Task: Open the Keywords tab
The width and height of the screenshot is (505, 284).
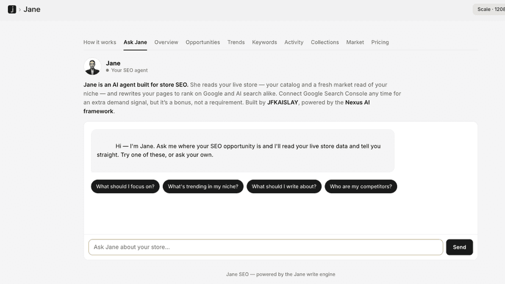Action: (265, 42)
